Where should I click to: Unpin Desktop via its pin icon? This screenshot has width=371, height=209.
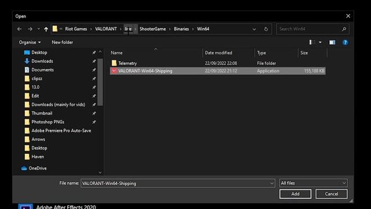click(x=94, y=52)
